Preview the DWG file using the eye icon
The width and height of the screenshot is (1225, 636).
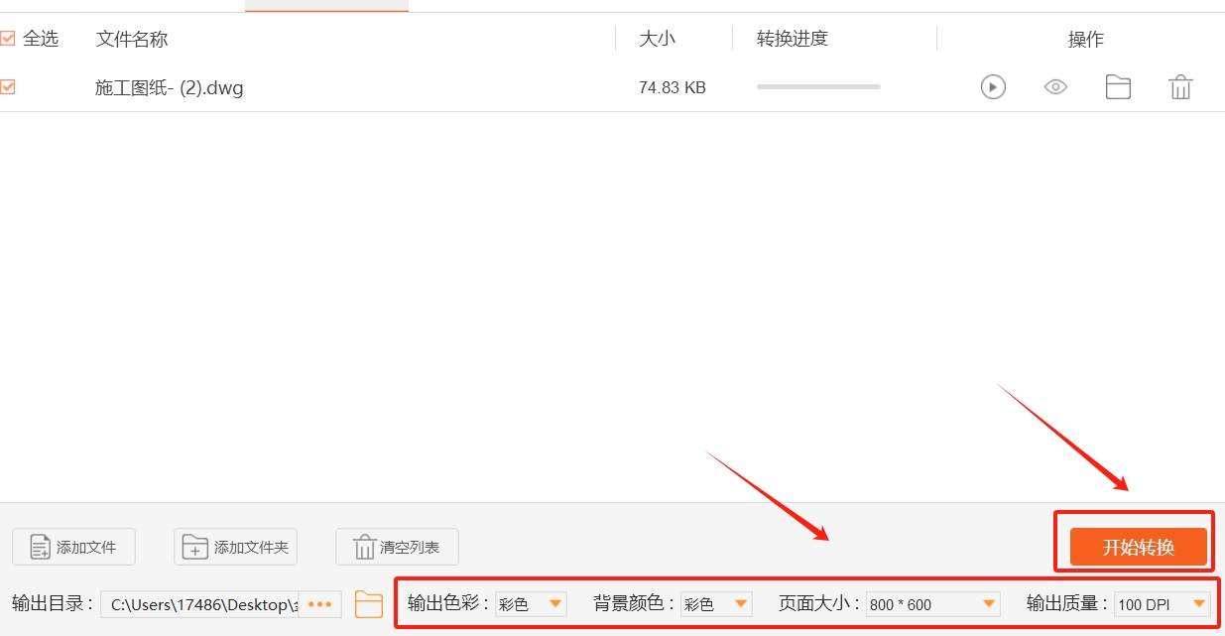coord(1055,86)
